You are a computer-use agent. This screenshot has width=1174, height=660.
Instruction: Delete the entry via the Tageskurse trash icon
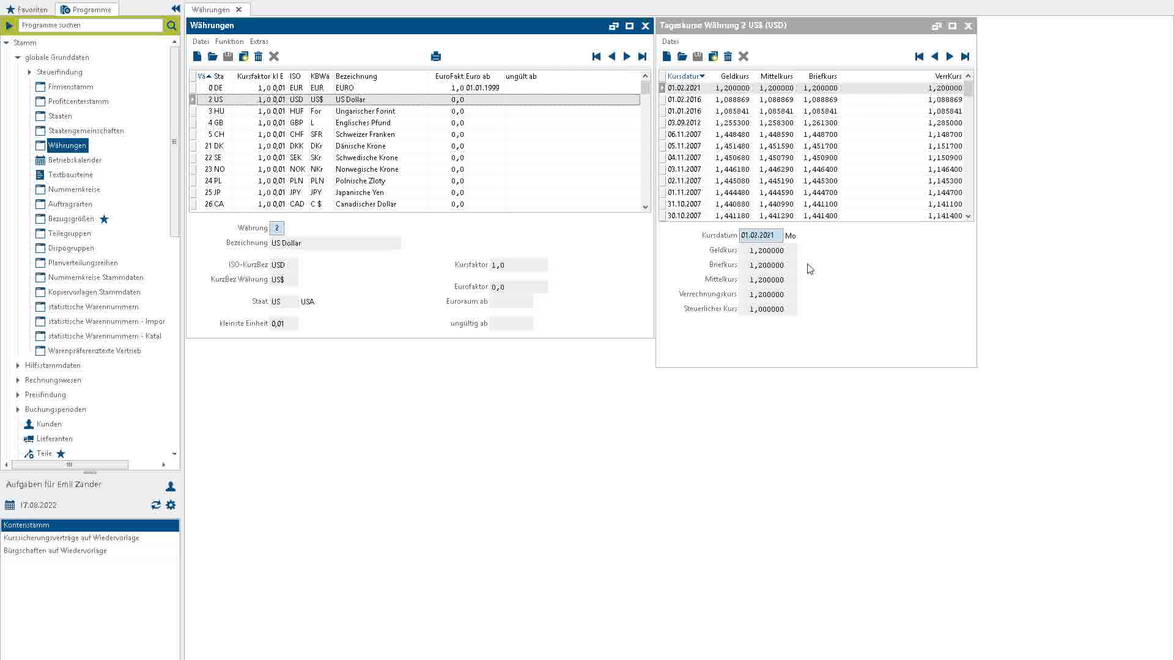[728, 56]
